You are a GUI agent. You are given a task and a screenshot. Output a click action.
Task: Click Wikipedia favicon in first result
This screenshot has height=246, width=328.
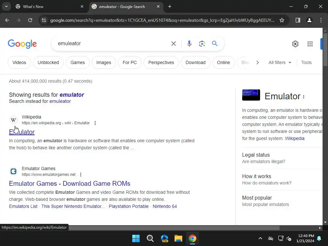coord(13,120)
